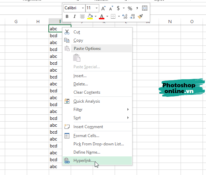Select the last abc cell in column I
The width and height of the screenshot is (206, 175).
pyautogui.click(x=56, y=167)
